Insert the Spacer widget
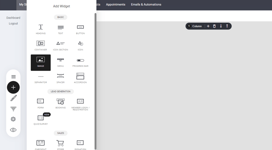 (61, 78)
